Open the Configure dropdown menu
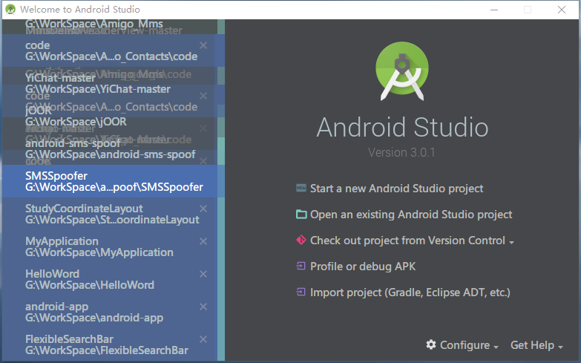 coord(469,345)
